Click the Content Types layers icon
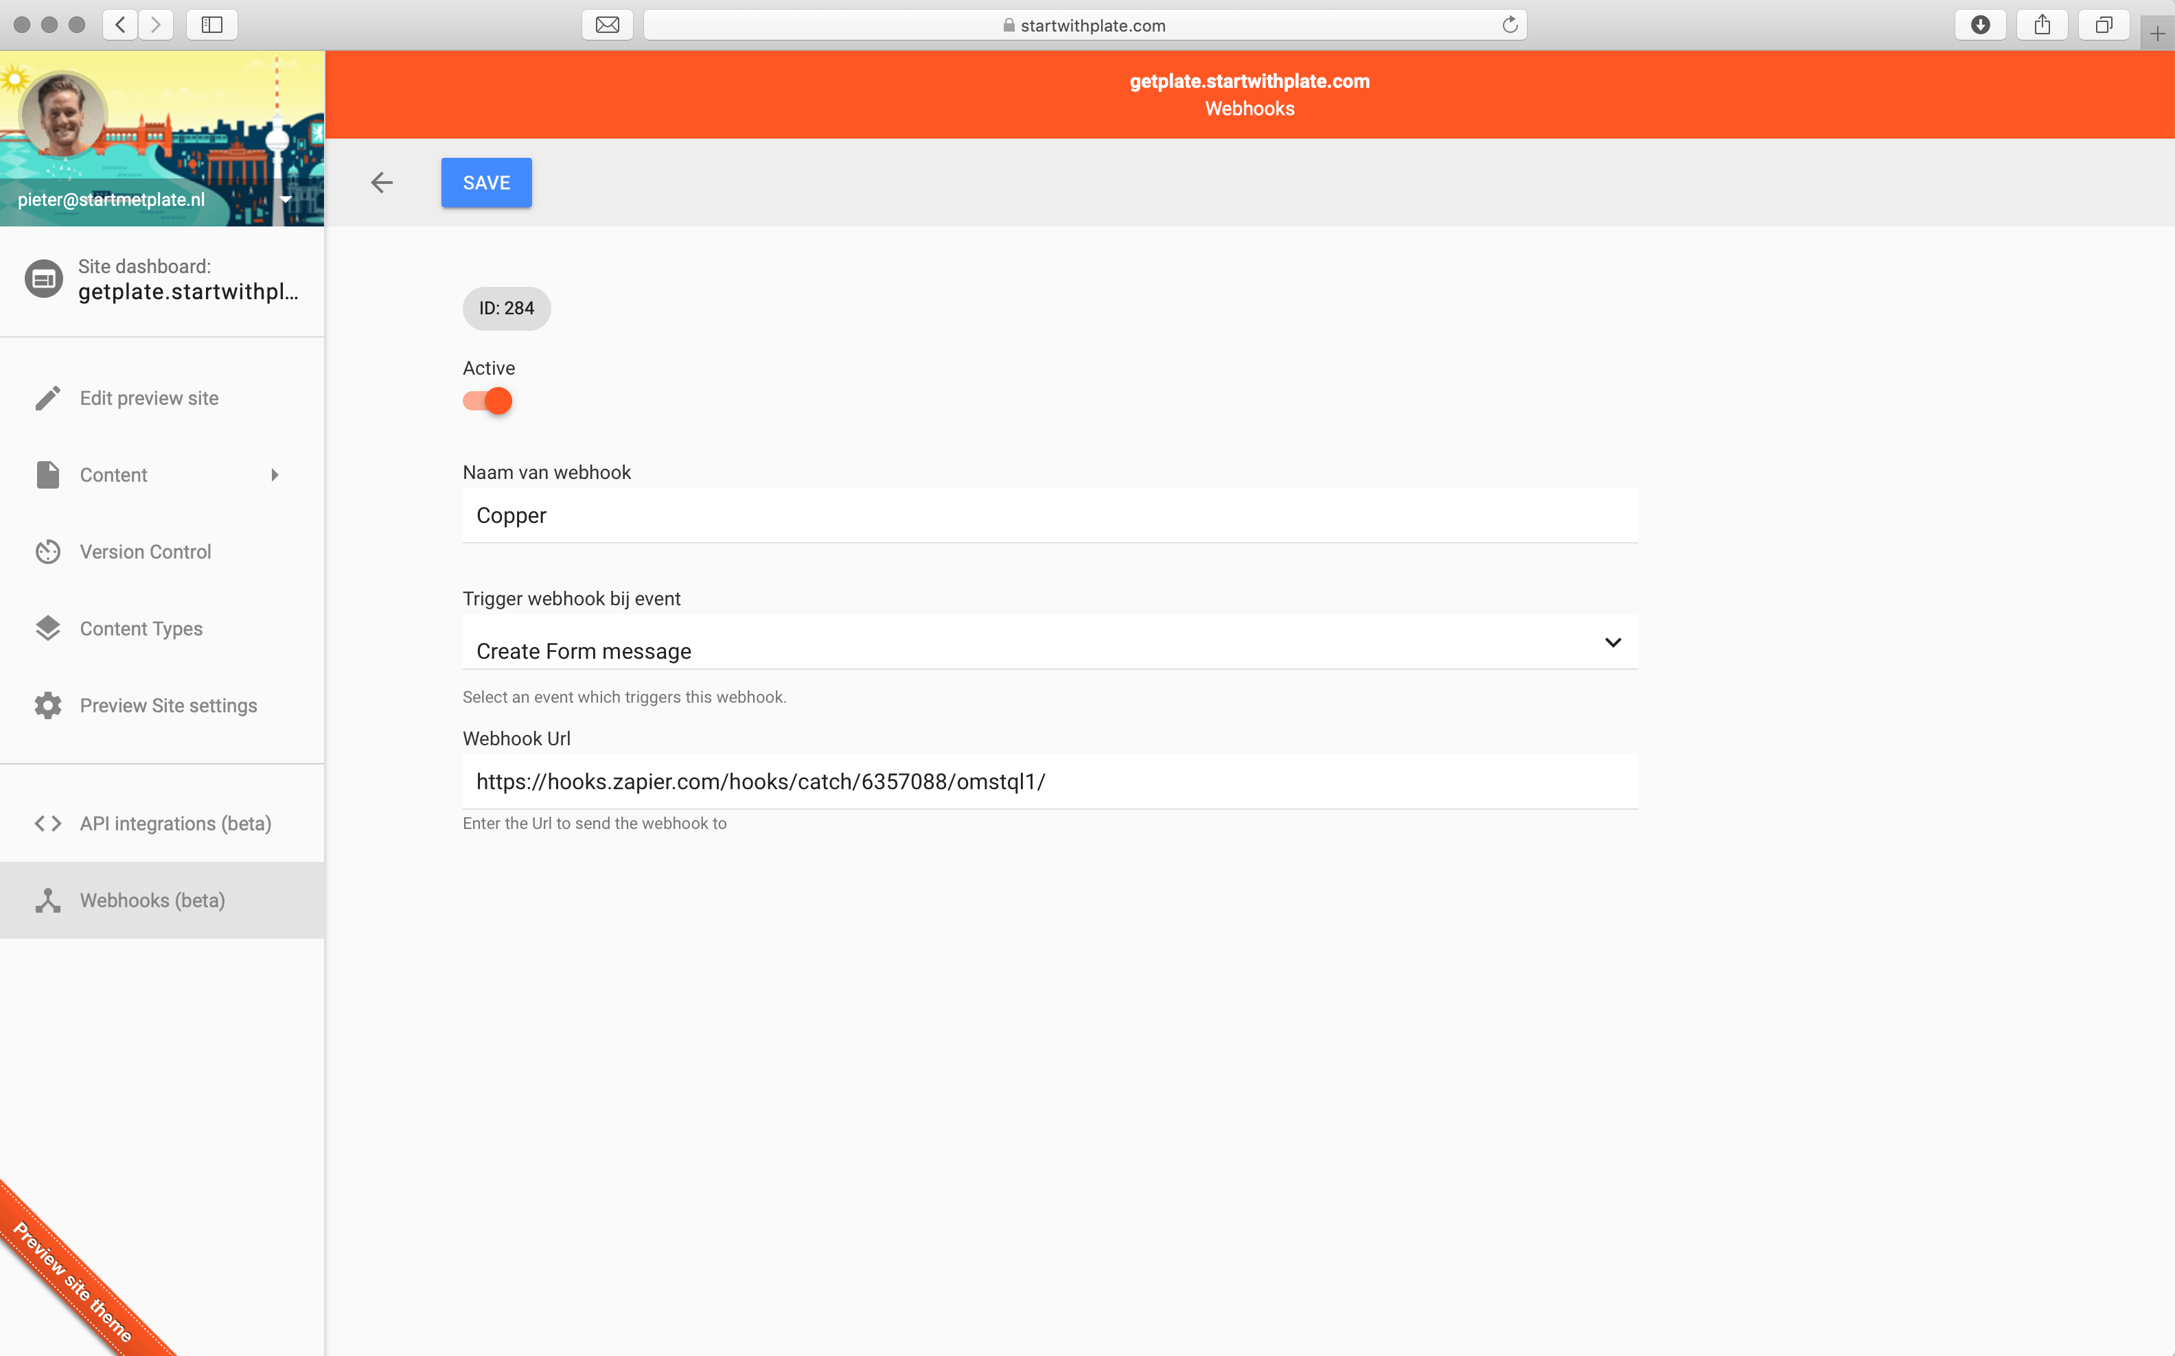Screen dimensions: 2175x1356 point(47,629)
